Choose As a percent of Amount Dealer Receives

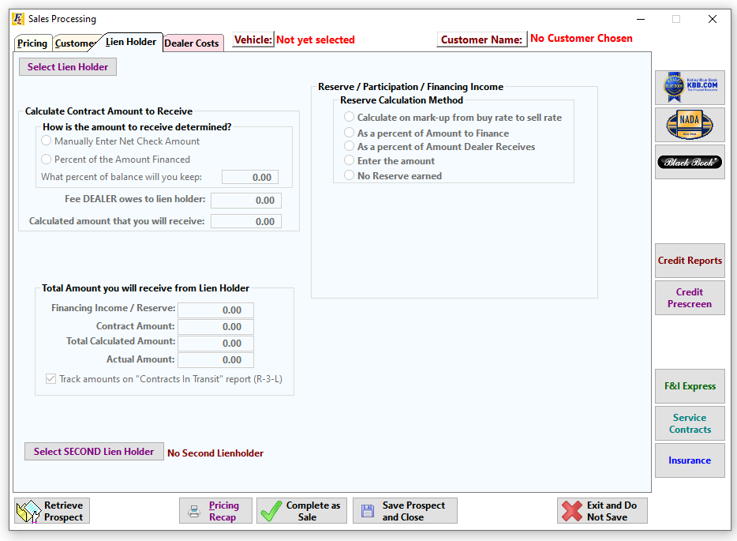[349, 146]
